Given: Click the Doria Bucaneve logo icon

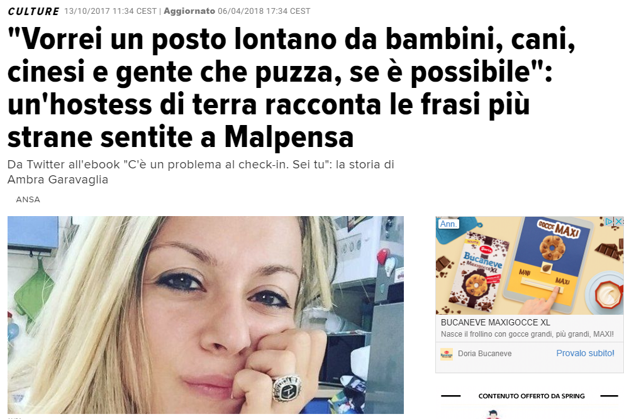Looking at the screenshot, I should click(447, 354).
